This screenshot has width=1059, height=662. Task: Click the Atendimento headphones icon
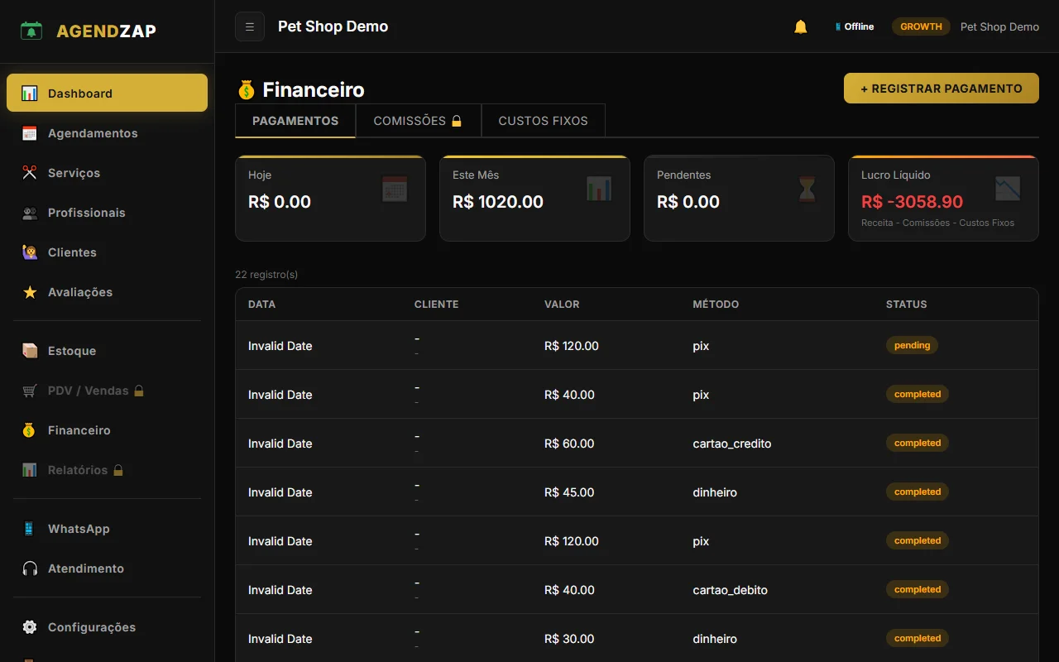coord(30,568)
